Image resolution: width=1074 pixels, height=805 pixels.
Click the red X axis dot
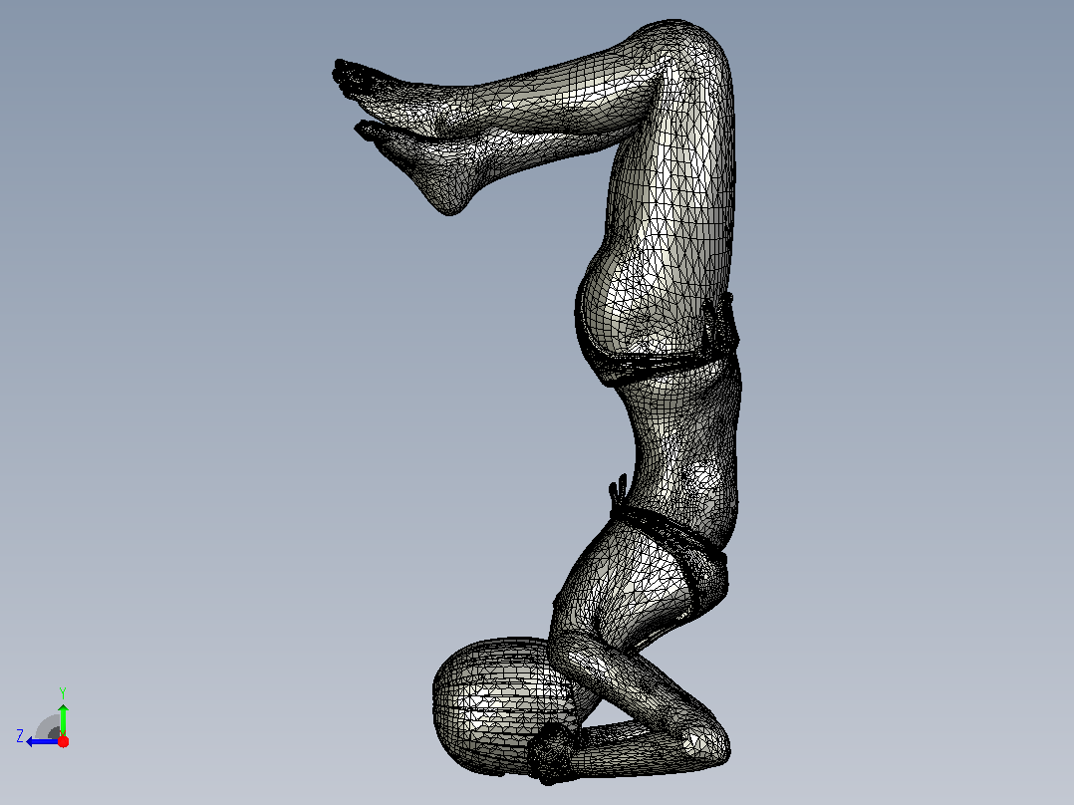point(63,741)
